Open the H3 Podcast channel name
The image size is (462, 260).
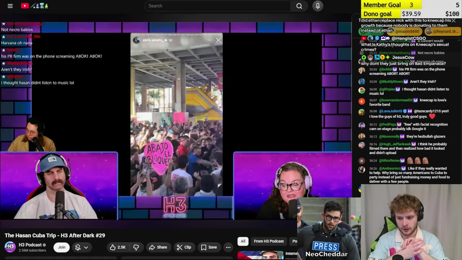30,245
